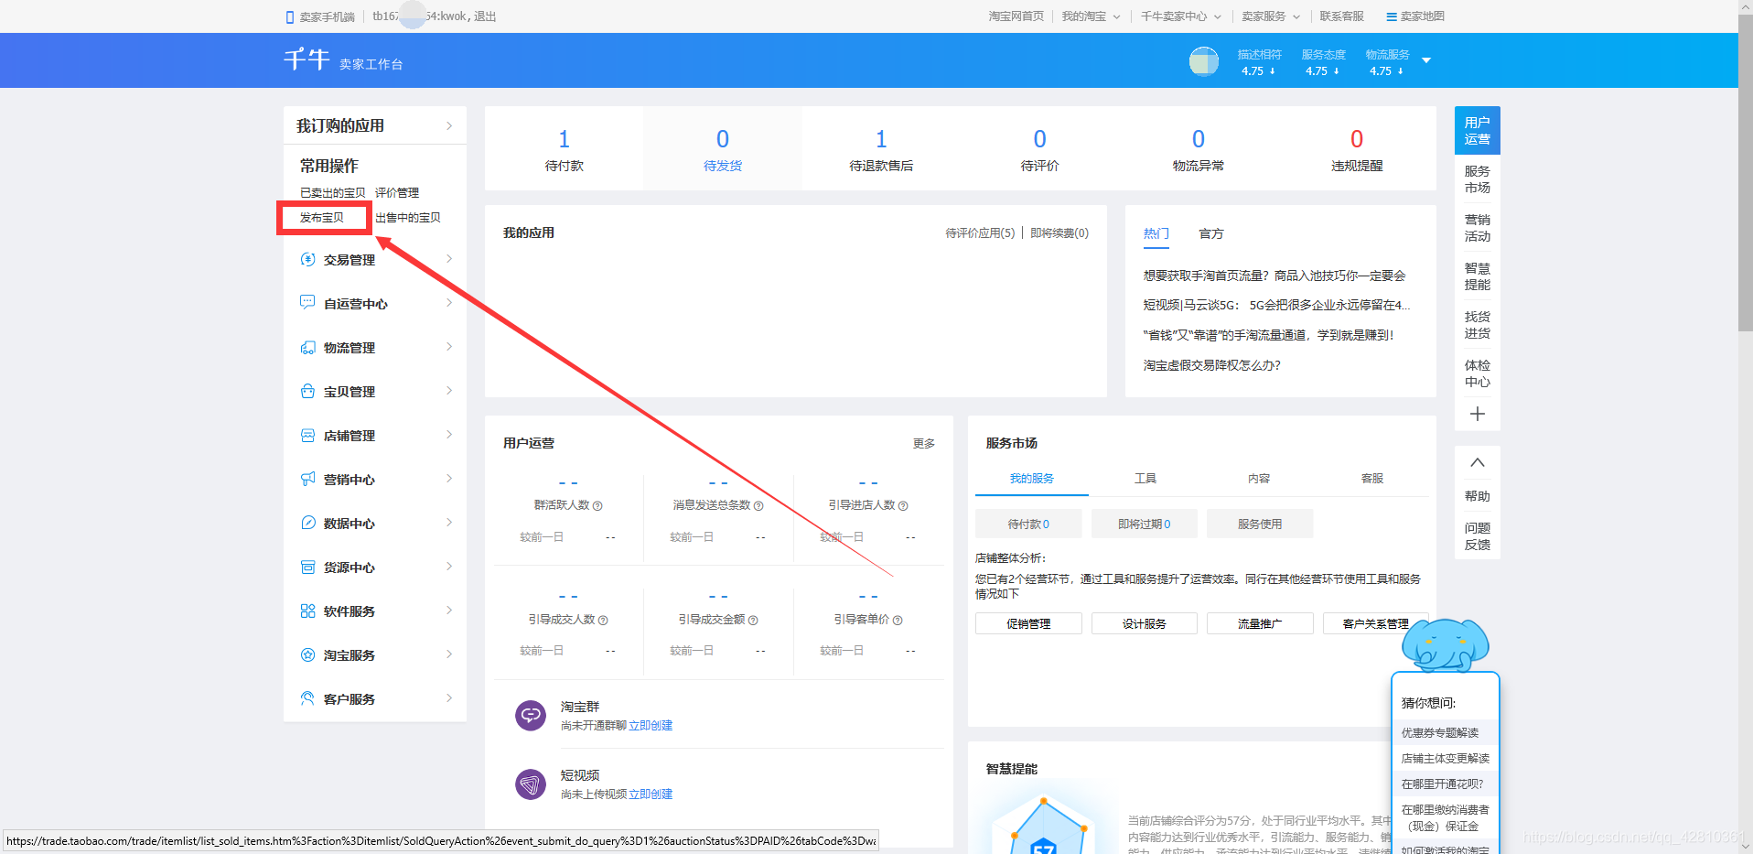The image size is (1753, 854).
Task: Select the 内容 tab
Action: pos(1259,479)
